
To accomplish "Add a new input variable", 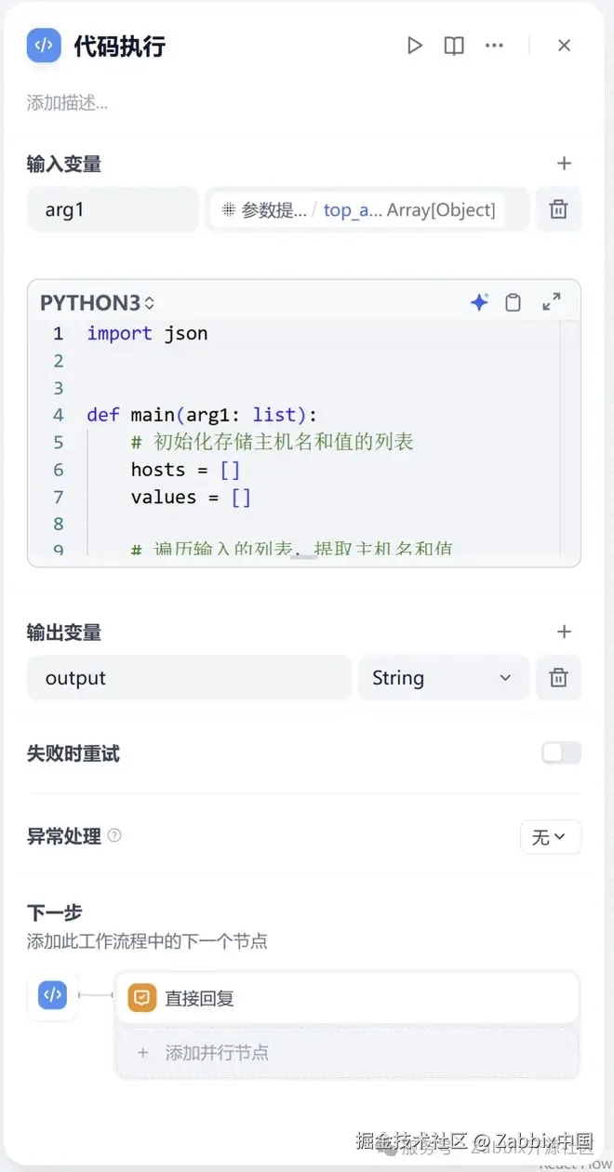I will [x=564, y=164].
